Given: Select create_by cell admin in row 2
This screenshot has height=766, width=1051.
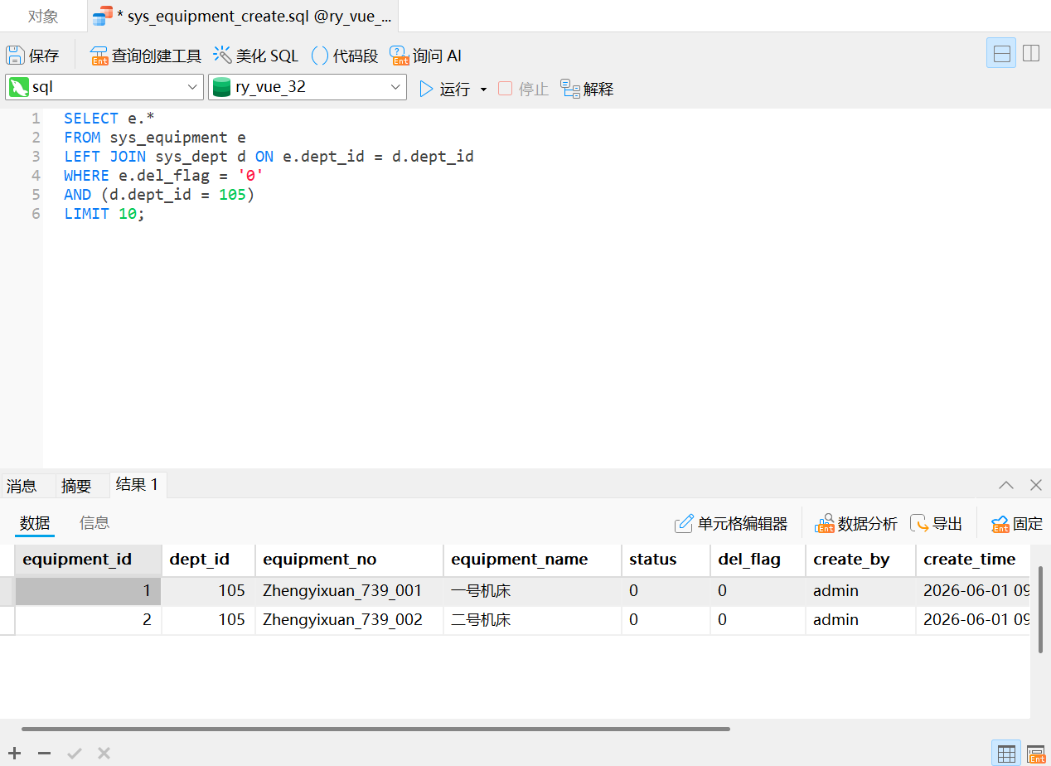Looking at the screenshot, I should click(x=860, y=620).
